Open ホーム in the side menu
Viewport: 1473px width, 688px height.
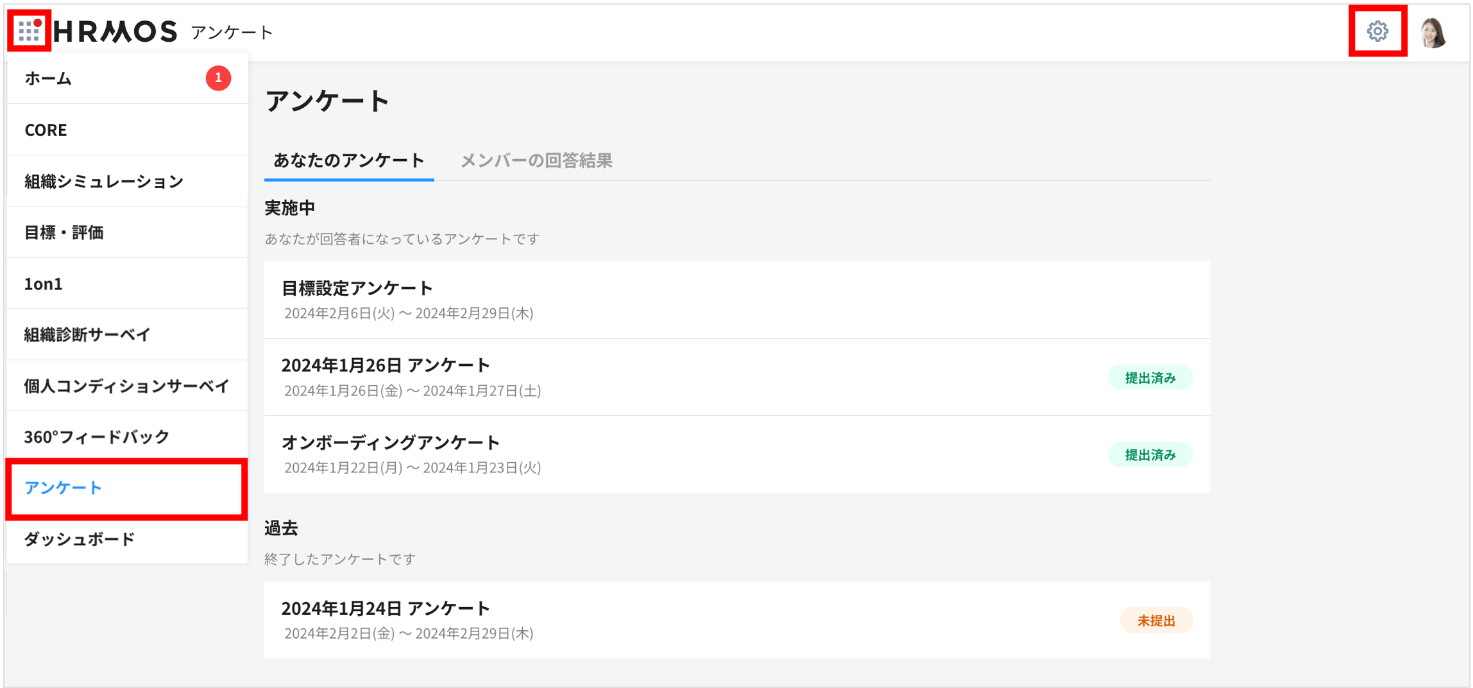click(48, 78)
